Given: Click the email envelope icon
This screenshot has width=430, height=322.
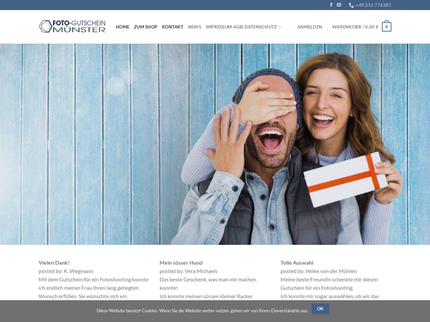Looking at the screenshot, I should point(339,5).
